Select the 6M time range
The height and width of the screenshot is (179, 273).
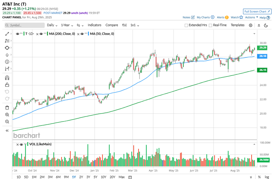pos(58,177)
